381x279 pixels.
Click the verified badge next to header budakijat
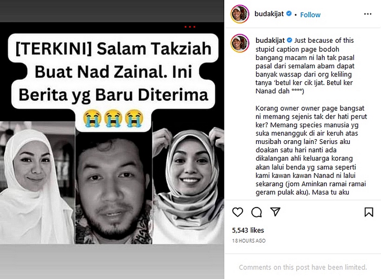click(x=289, y=14)
